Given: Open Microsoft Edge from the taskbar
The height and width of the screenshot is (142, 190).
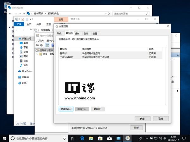Looking at the screenshot, I should [x=82, y=138].
